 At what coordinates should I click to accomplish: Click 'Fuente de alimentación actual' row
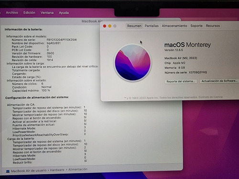[x=50, y=125]
